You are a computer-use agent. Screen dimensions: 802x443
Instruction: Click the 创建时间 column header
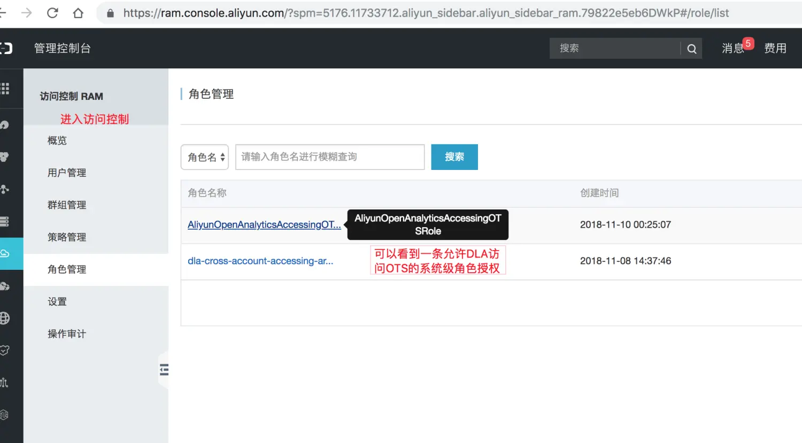click(x=599, y=193)
